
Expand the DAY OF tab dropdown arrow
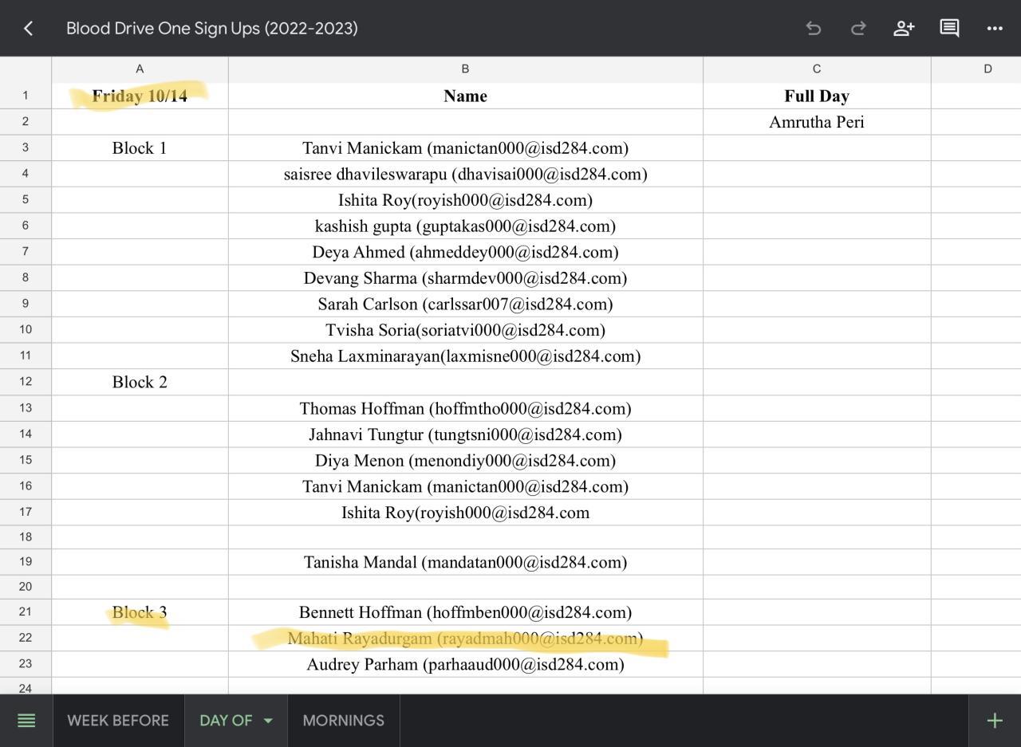tap(268, 721)
